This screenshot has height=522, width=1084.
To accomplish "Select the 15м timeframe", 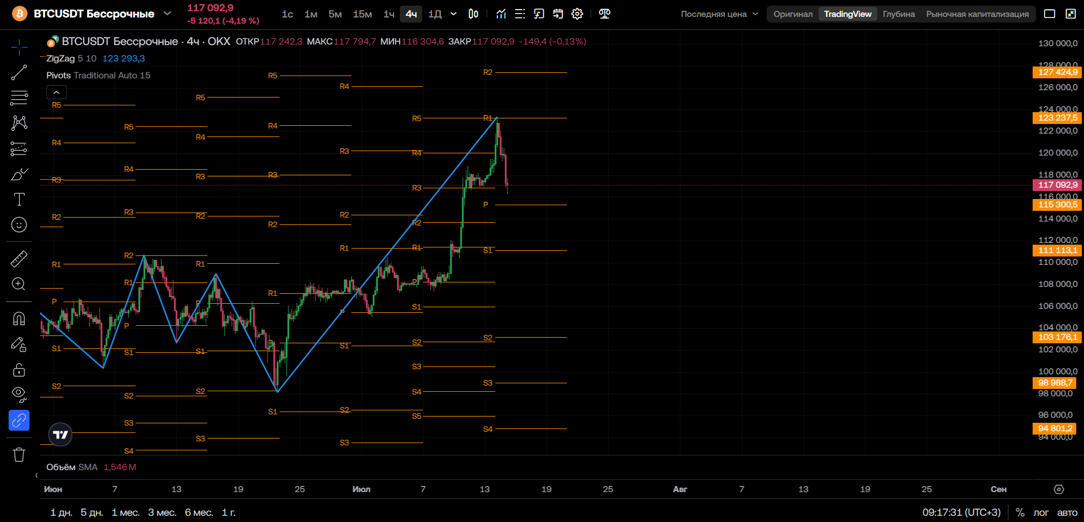I will [x=362, y=14].
